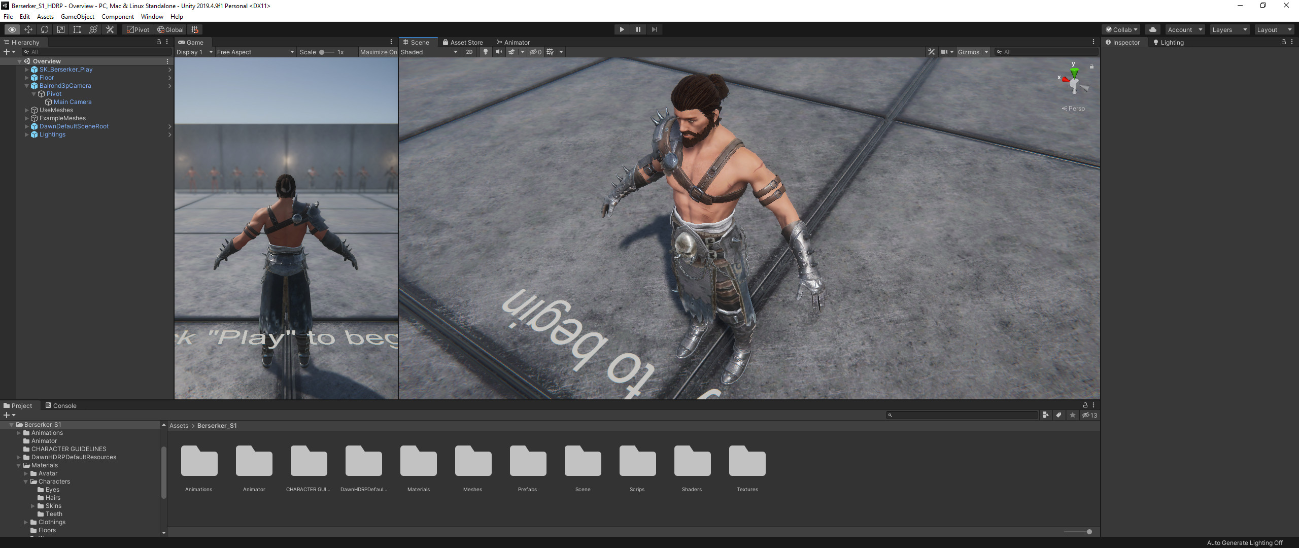Click the Pause button
This screenshot has width=1299, height=548.
[638, 29]
